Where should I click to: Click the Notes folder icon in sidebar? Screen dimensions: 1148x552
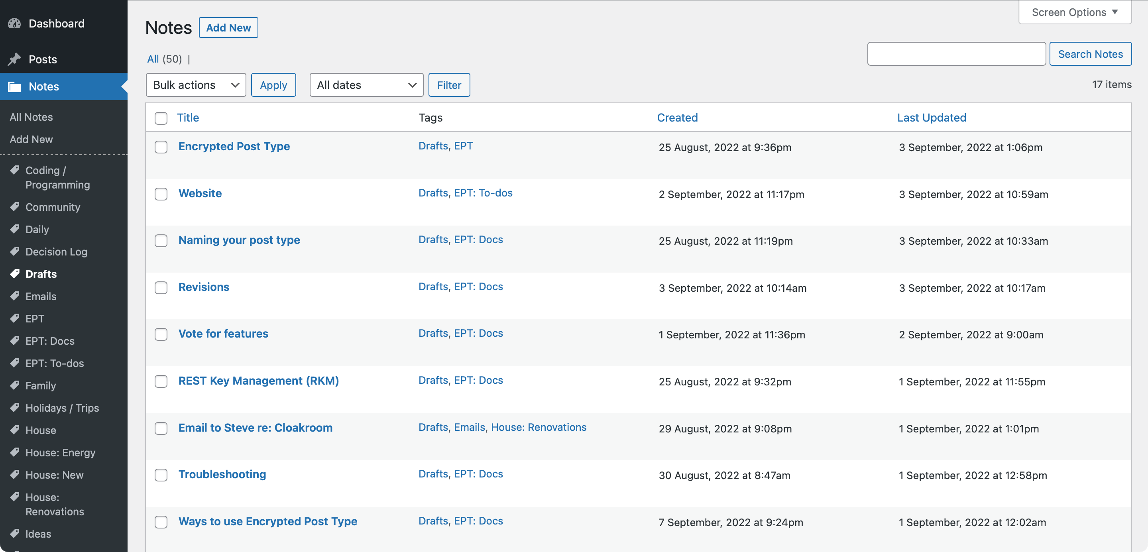click(15, 86)
